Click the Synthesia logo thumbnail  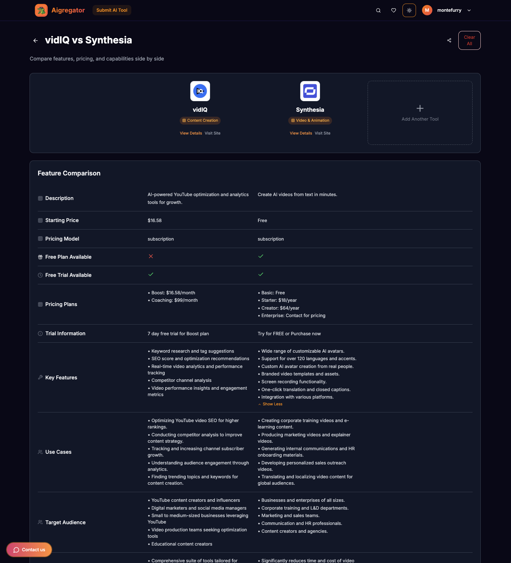tap(310, 91)
